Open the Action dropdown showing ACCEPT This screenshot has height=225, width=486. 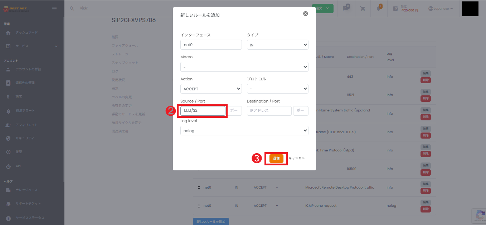(x=211, y=89)
